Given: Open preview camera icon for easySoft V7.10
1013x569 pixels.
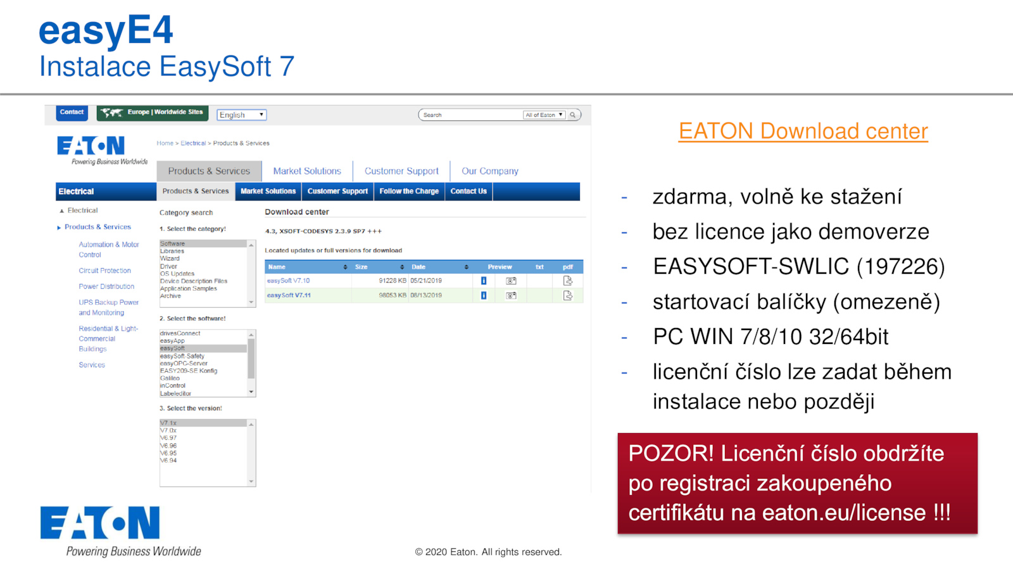Looking at the screenshot, I should click(x=511, y=281).
